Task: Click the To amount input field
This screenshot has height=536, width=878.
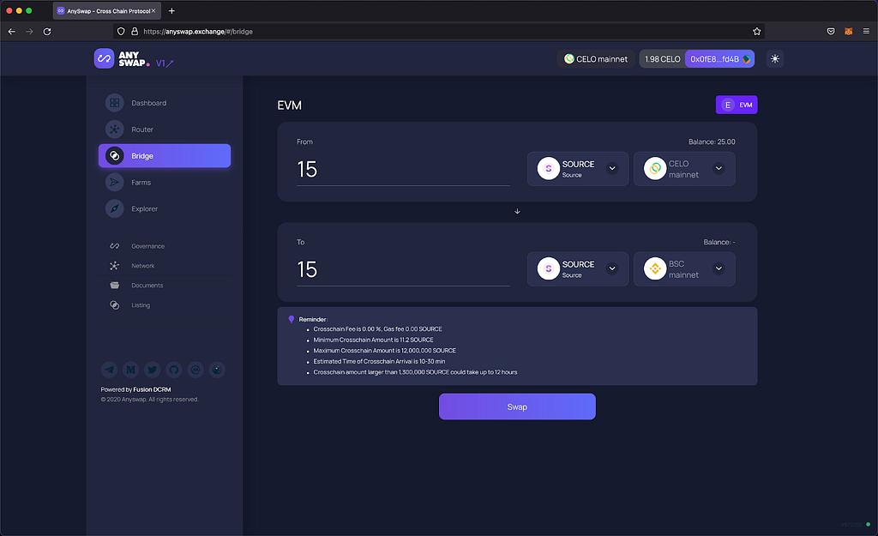Action: point(403,270)
